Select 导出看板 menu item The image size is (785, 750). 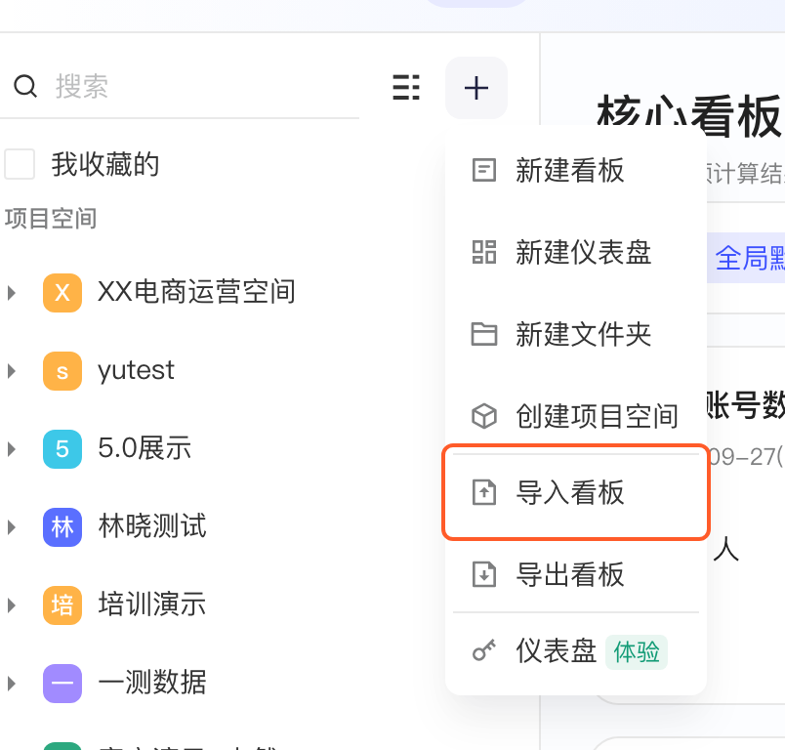[x=576, y=574]
